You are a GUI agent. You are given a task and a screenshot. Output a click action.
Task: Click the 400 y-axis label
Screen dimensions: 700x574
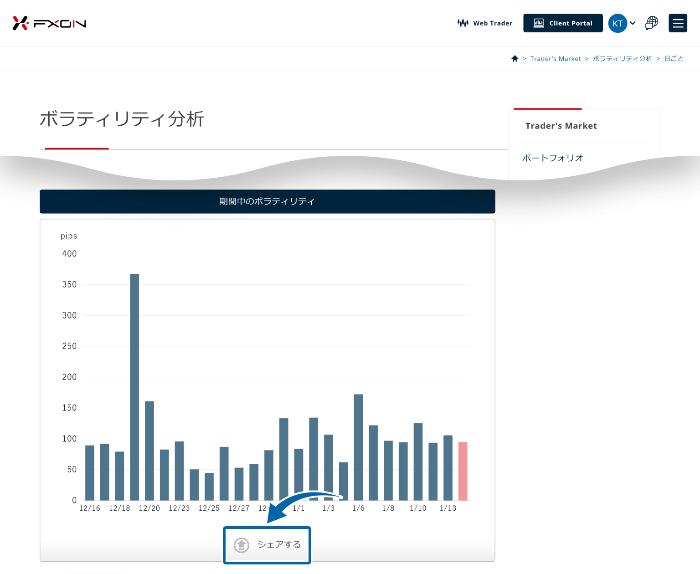point(69,254)
